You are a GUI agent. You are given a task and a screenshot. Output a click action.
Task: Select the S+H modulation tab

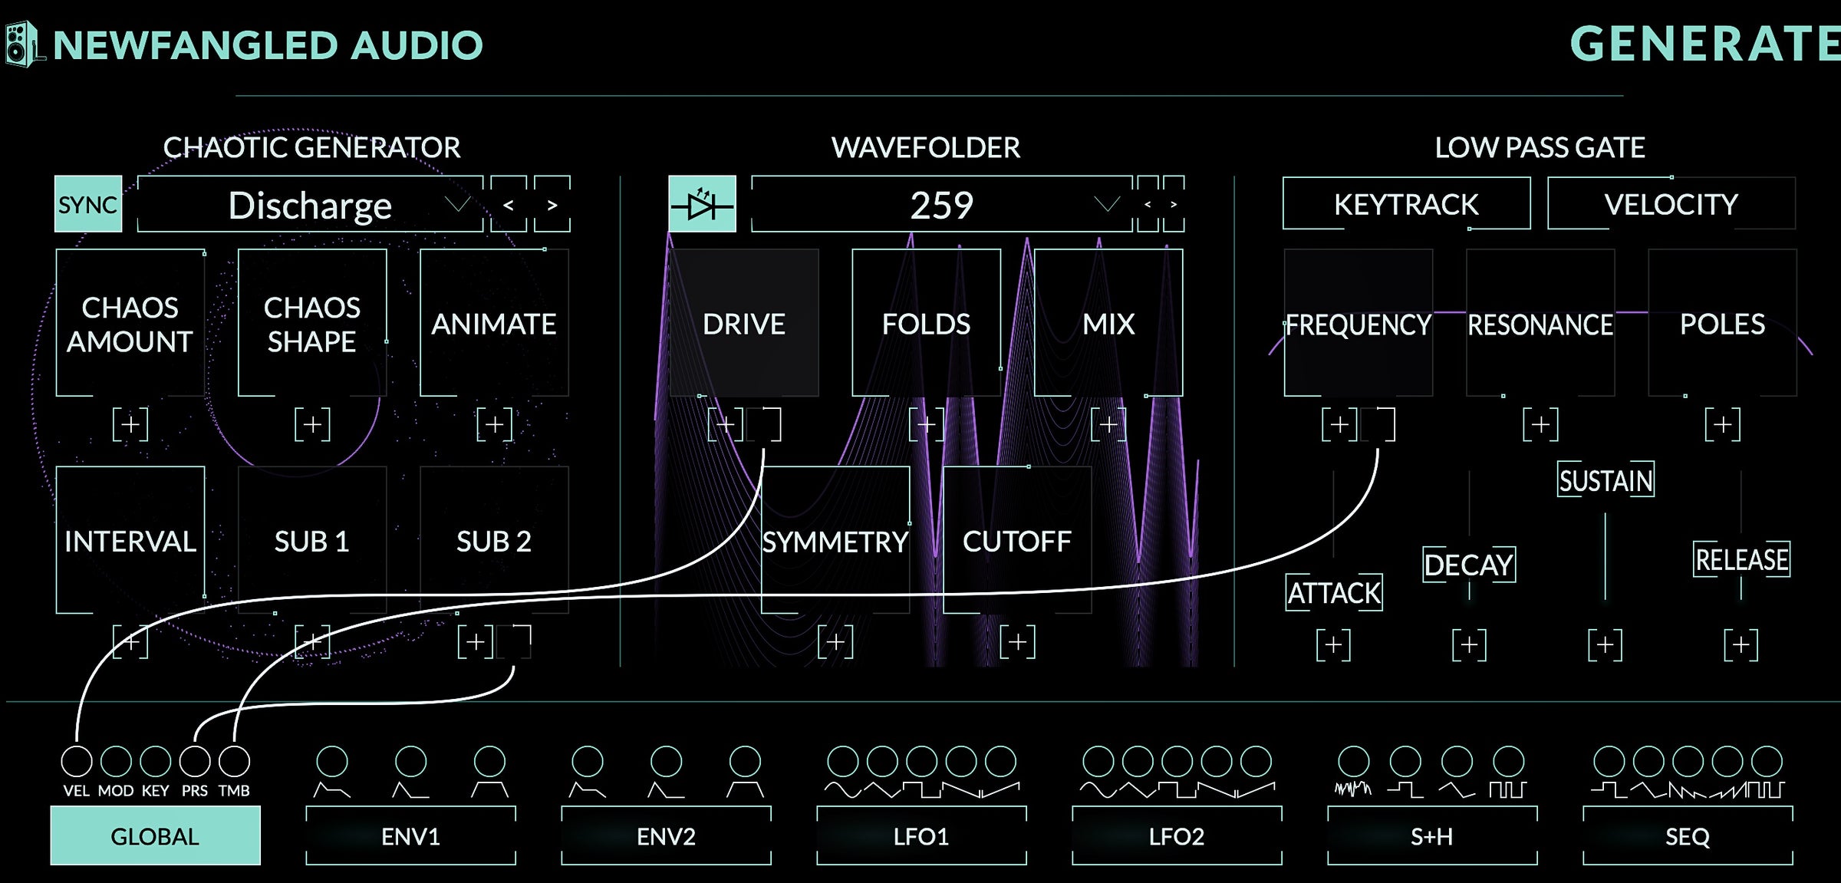[x=1432, y=835]
